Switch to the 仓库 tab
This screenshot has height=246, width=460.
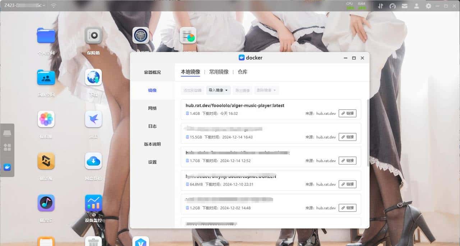[x=243, y=71]
